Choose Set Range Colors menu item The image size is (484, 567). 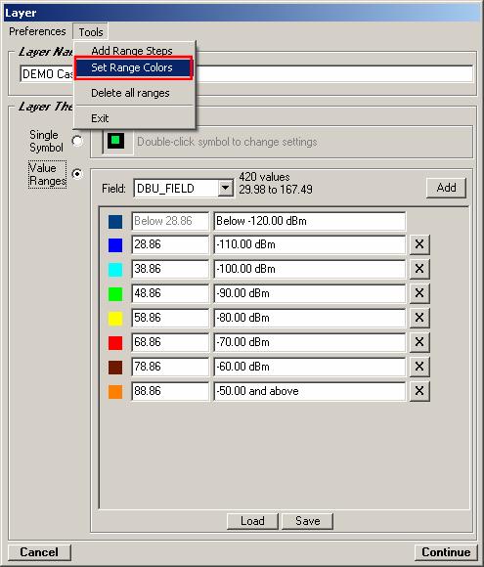[134, 67]
